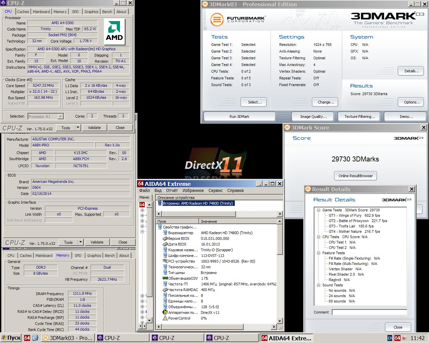429x343 pixels.
Task: Click the Версия BIOS chip icon
Action: 165,238
